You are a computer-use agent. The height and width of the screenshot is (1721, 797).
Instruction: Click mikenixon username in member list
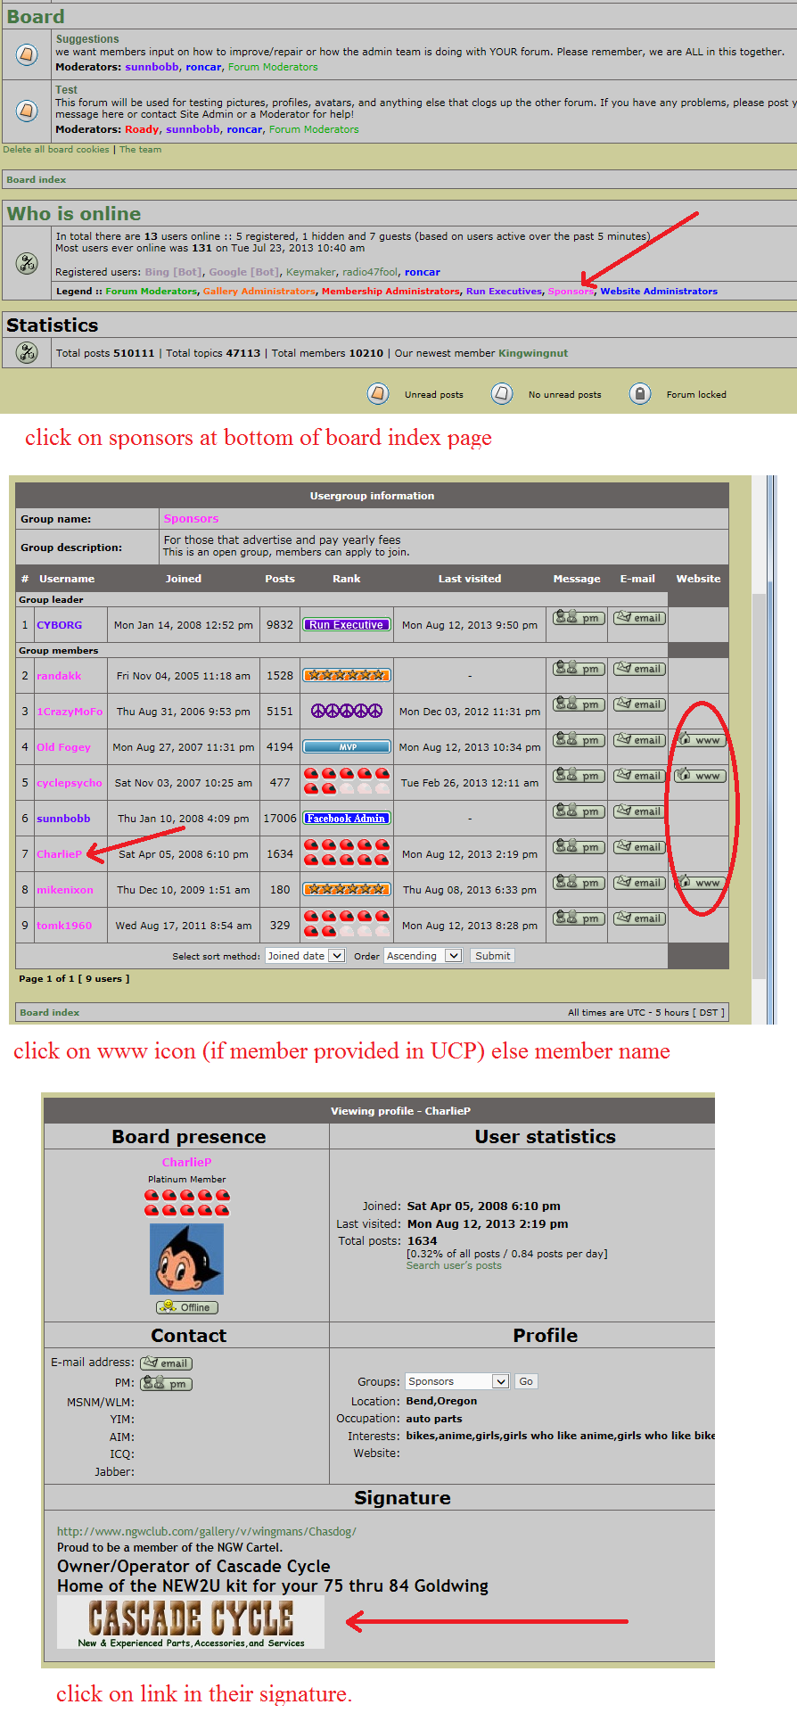(x=65, y=890)
